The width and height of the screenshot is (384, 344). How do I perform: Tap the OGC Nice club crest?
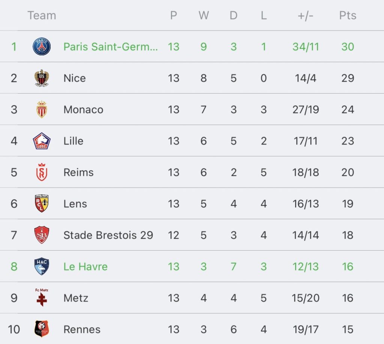click(x=42, y=78)
